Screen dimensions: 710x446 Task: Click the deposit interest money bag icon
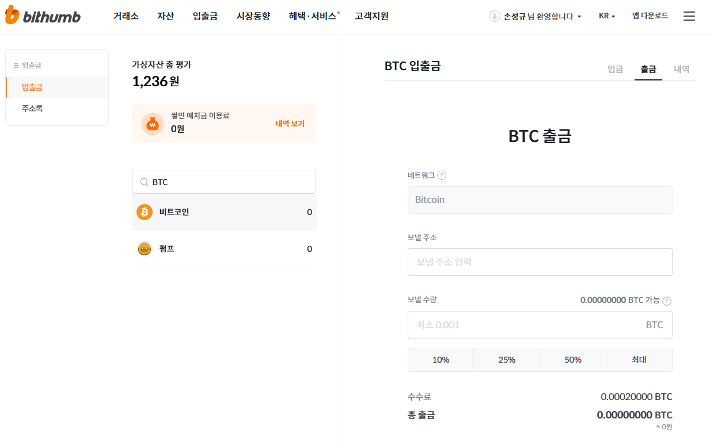click(153, 124)
